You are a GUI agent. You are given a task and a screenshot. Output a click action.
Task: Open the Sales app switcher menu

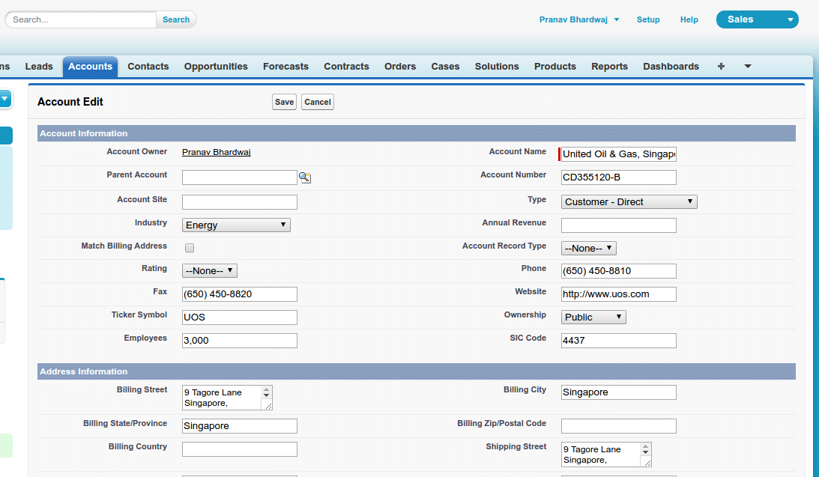(757, 19)
